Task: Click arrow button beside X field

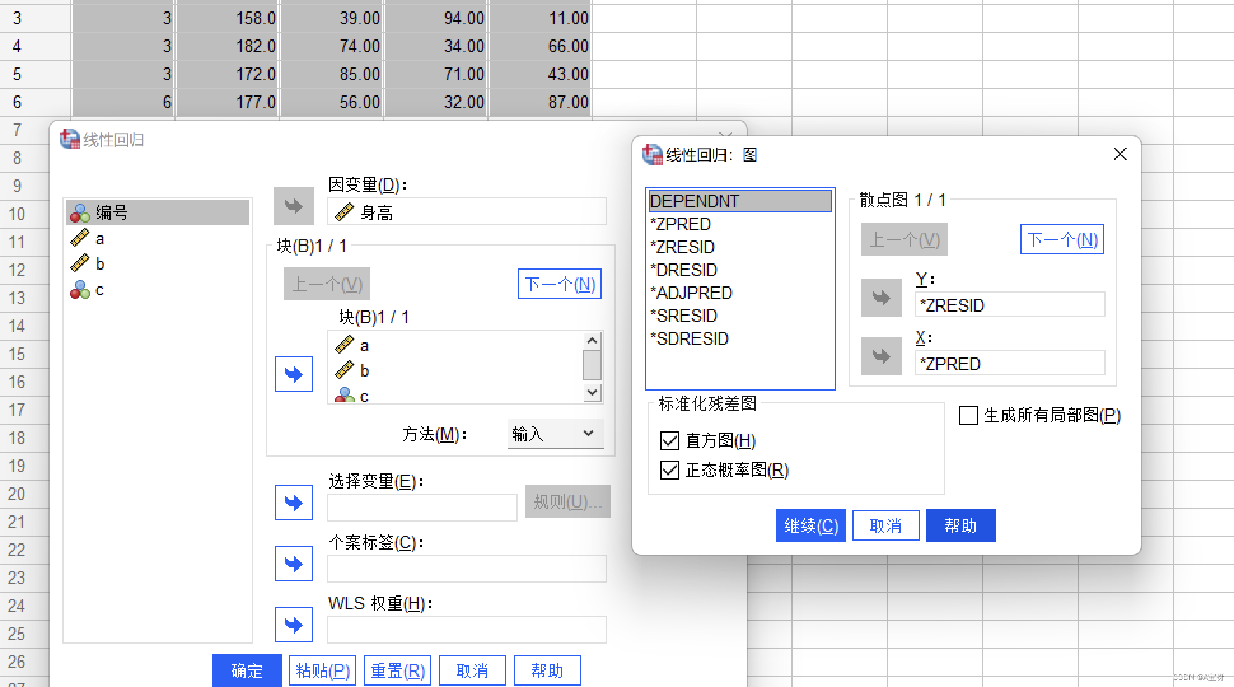Action: click(x=881, y=356)
